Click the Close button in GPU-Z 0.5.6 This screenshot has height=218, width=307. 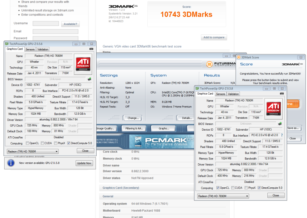click(x=85, y=151)
